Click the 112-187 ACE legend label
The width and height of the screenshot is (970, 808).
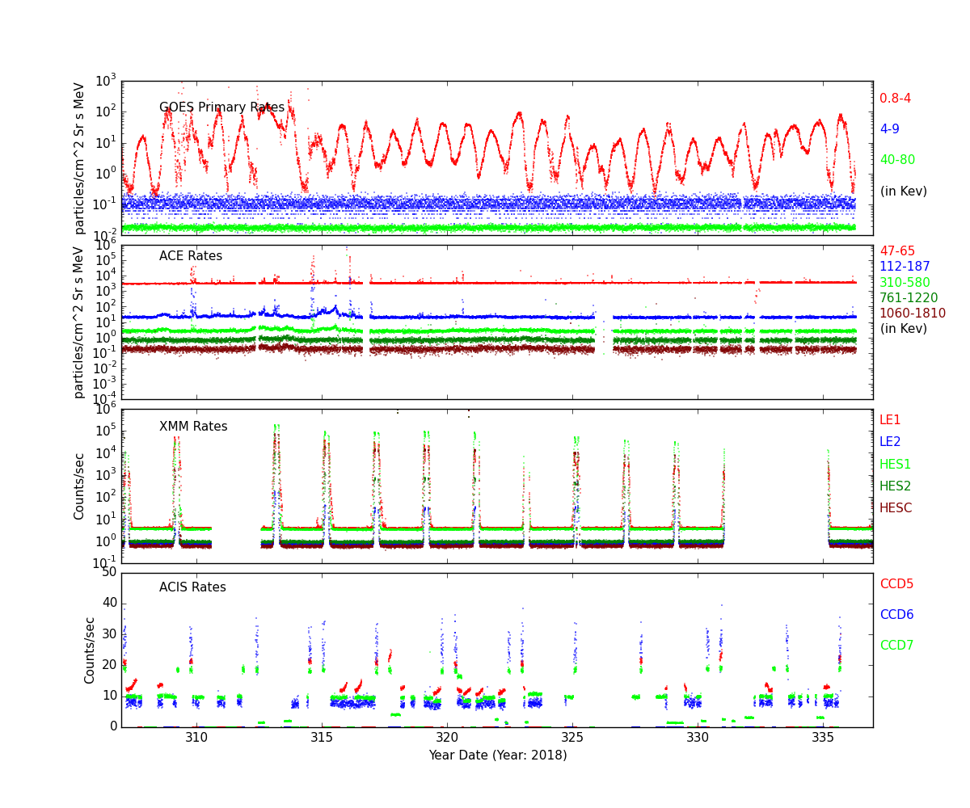905,267
